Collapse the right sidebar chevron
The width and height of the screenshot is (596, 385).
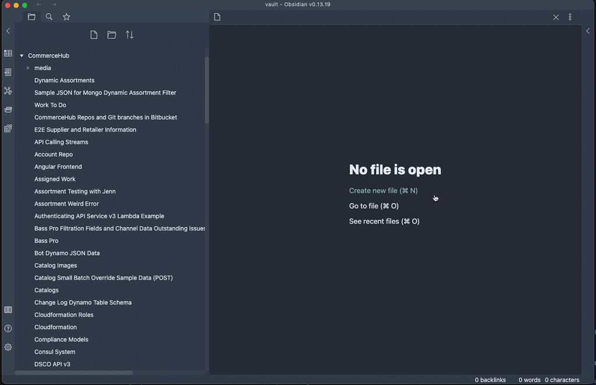588,31
